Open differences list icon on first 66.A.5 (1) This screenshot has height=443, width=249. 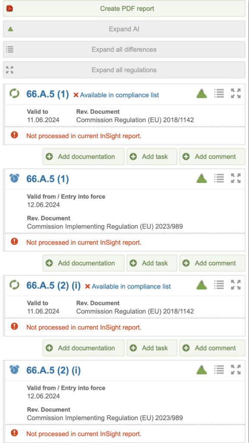(x=219, y=93)
